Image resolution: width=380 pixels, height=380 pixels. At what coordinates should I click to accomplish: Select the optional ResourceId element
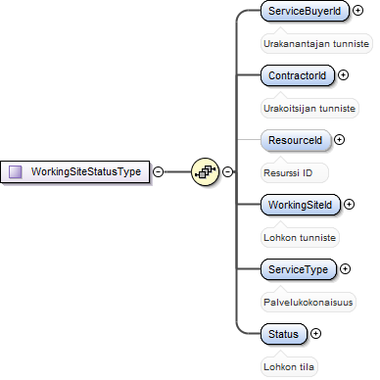coord(296,140)
